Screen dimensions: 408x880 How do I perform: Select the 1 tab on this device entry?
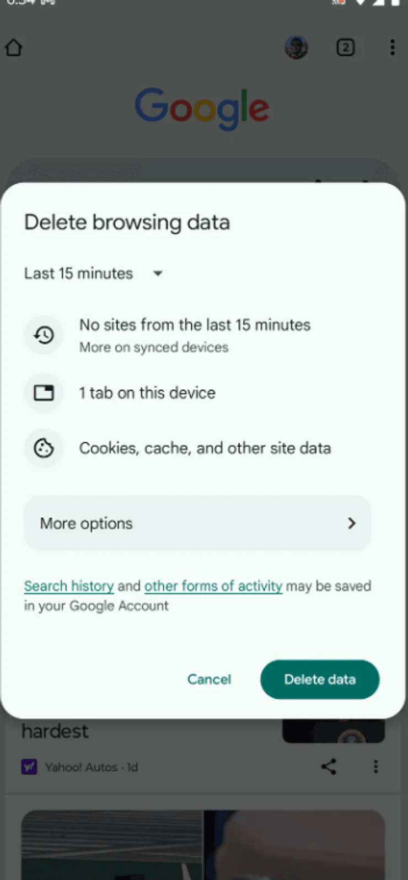click(x=147, y=393)
